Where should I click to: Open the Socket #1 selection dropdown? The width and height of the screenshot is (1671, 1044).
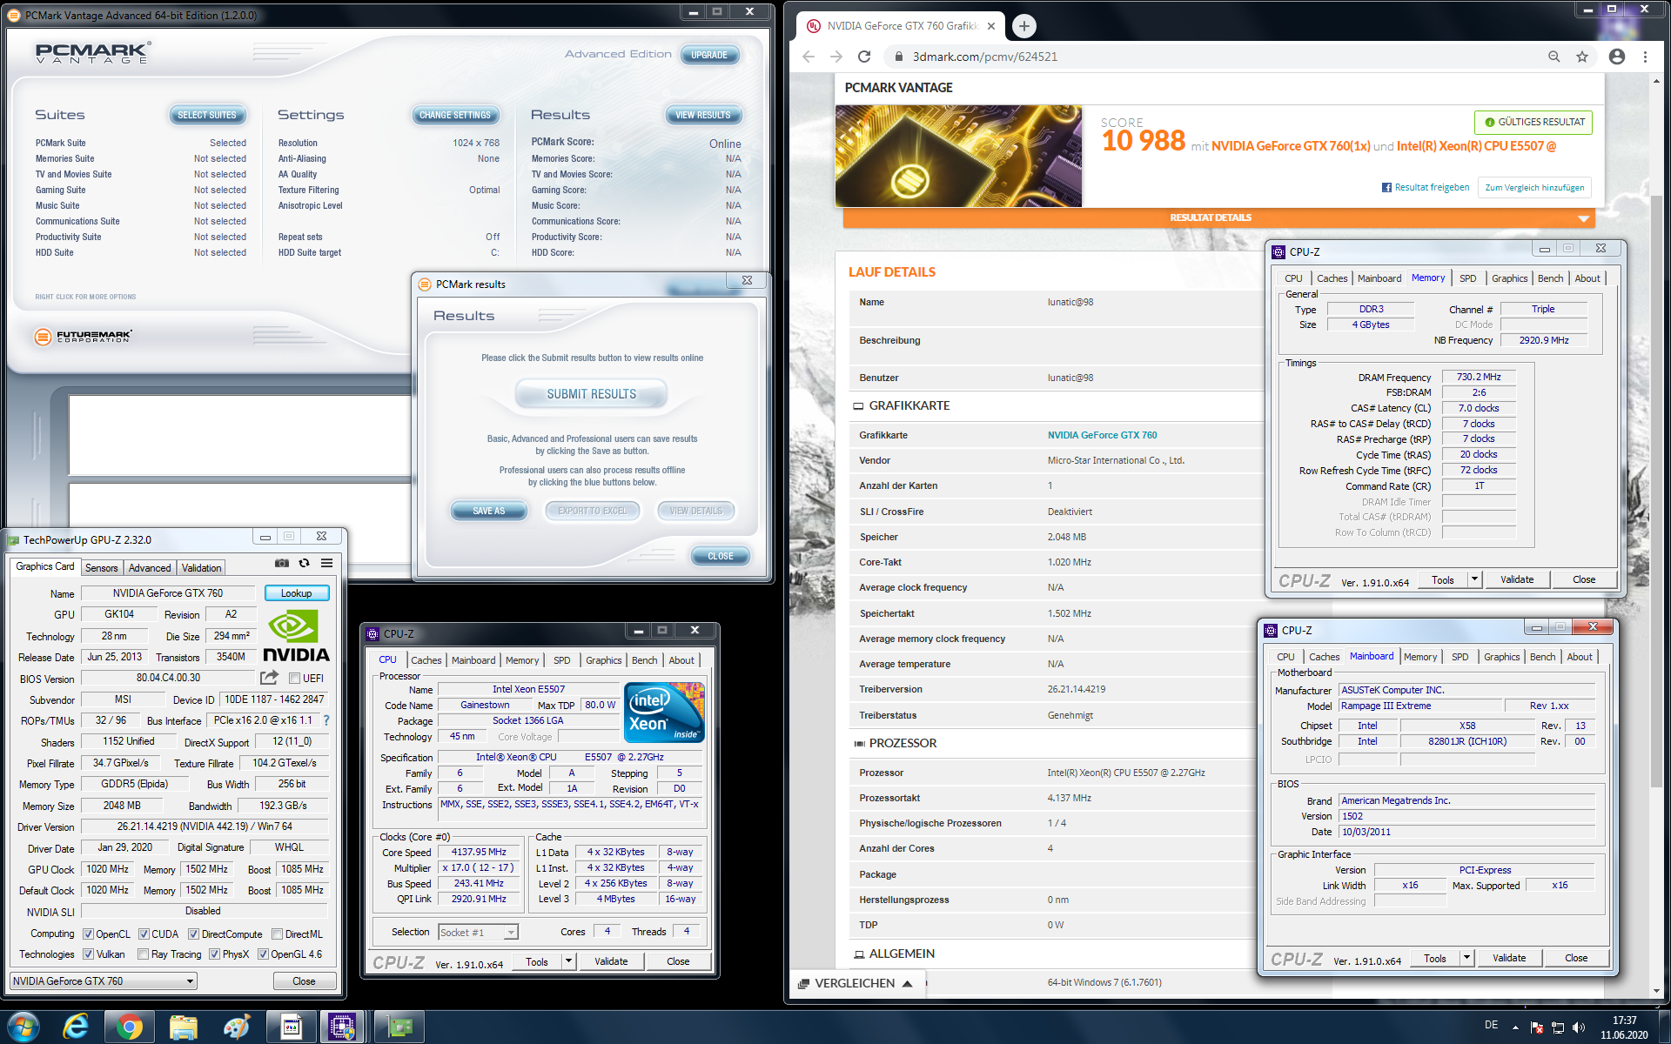tap(478, 932)
